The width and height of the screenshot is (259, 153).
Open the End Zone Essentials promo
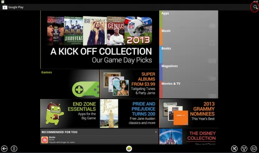point(70,114)
